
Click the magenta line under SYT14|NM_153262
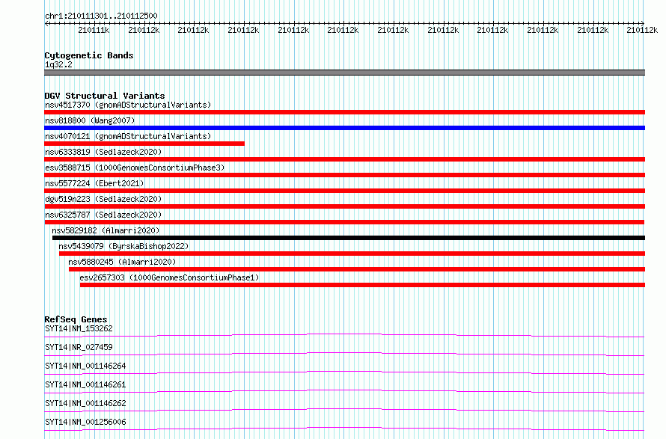pos(344,335)
